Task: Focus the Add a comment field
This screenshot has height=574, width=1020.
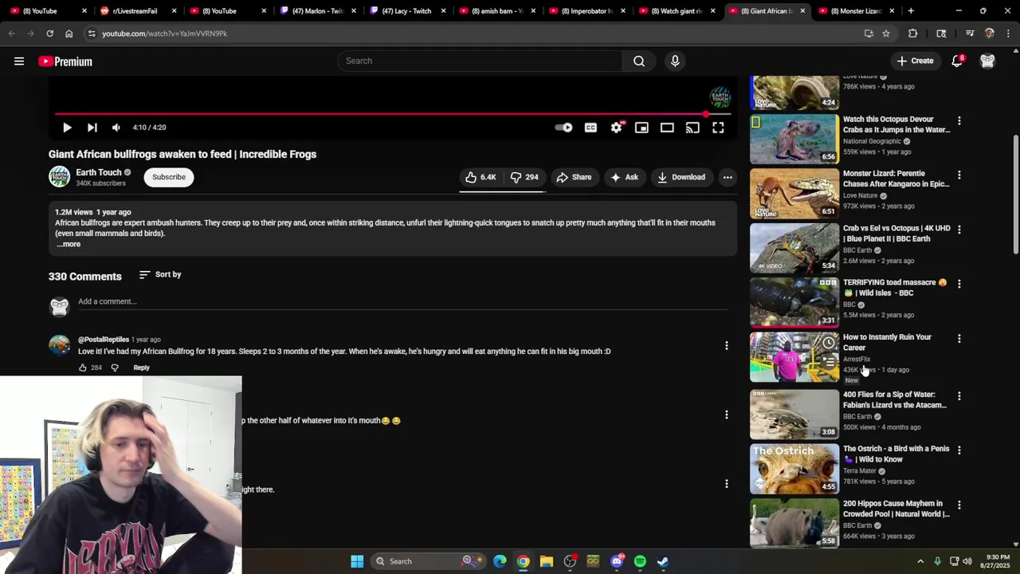Action: [402, 301]
